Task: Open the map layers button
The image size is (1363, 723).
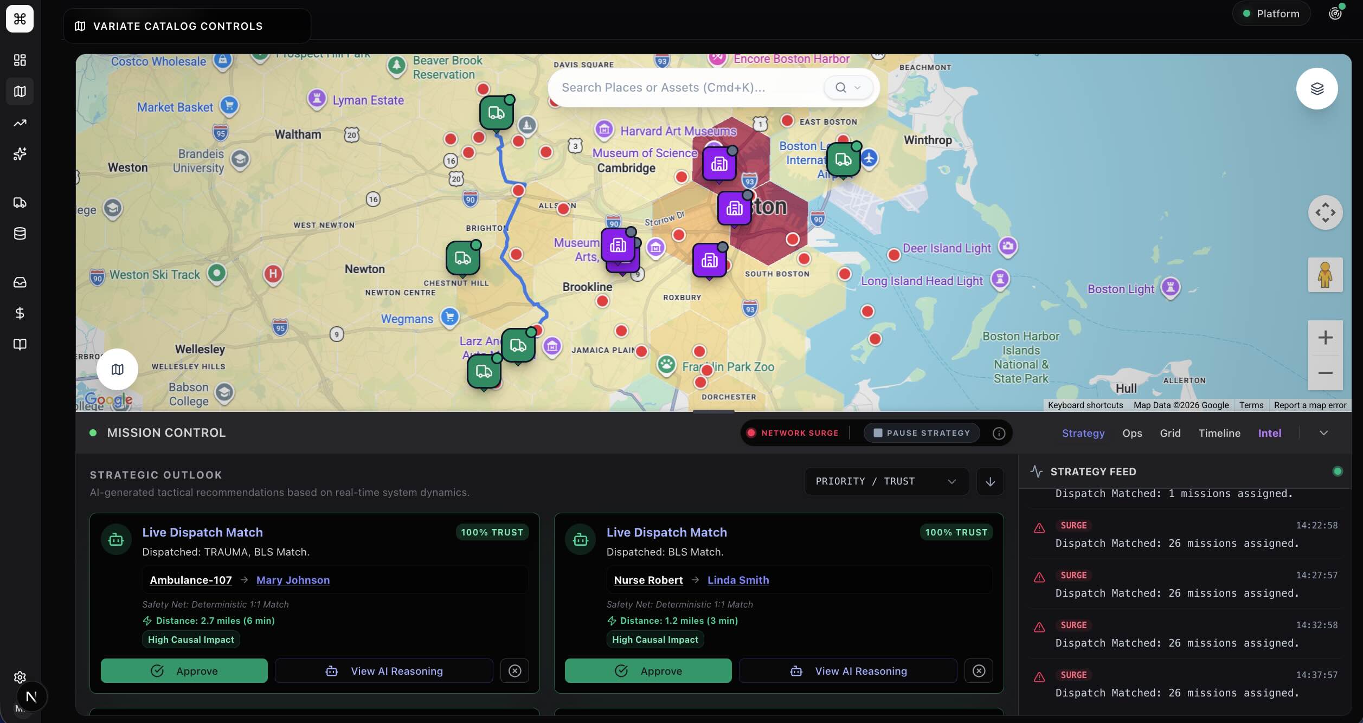Action: pos(1316,88)
